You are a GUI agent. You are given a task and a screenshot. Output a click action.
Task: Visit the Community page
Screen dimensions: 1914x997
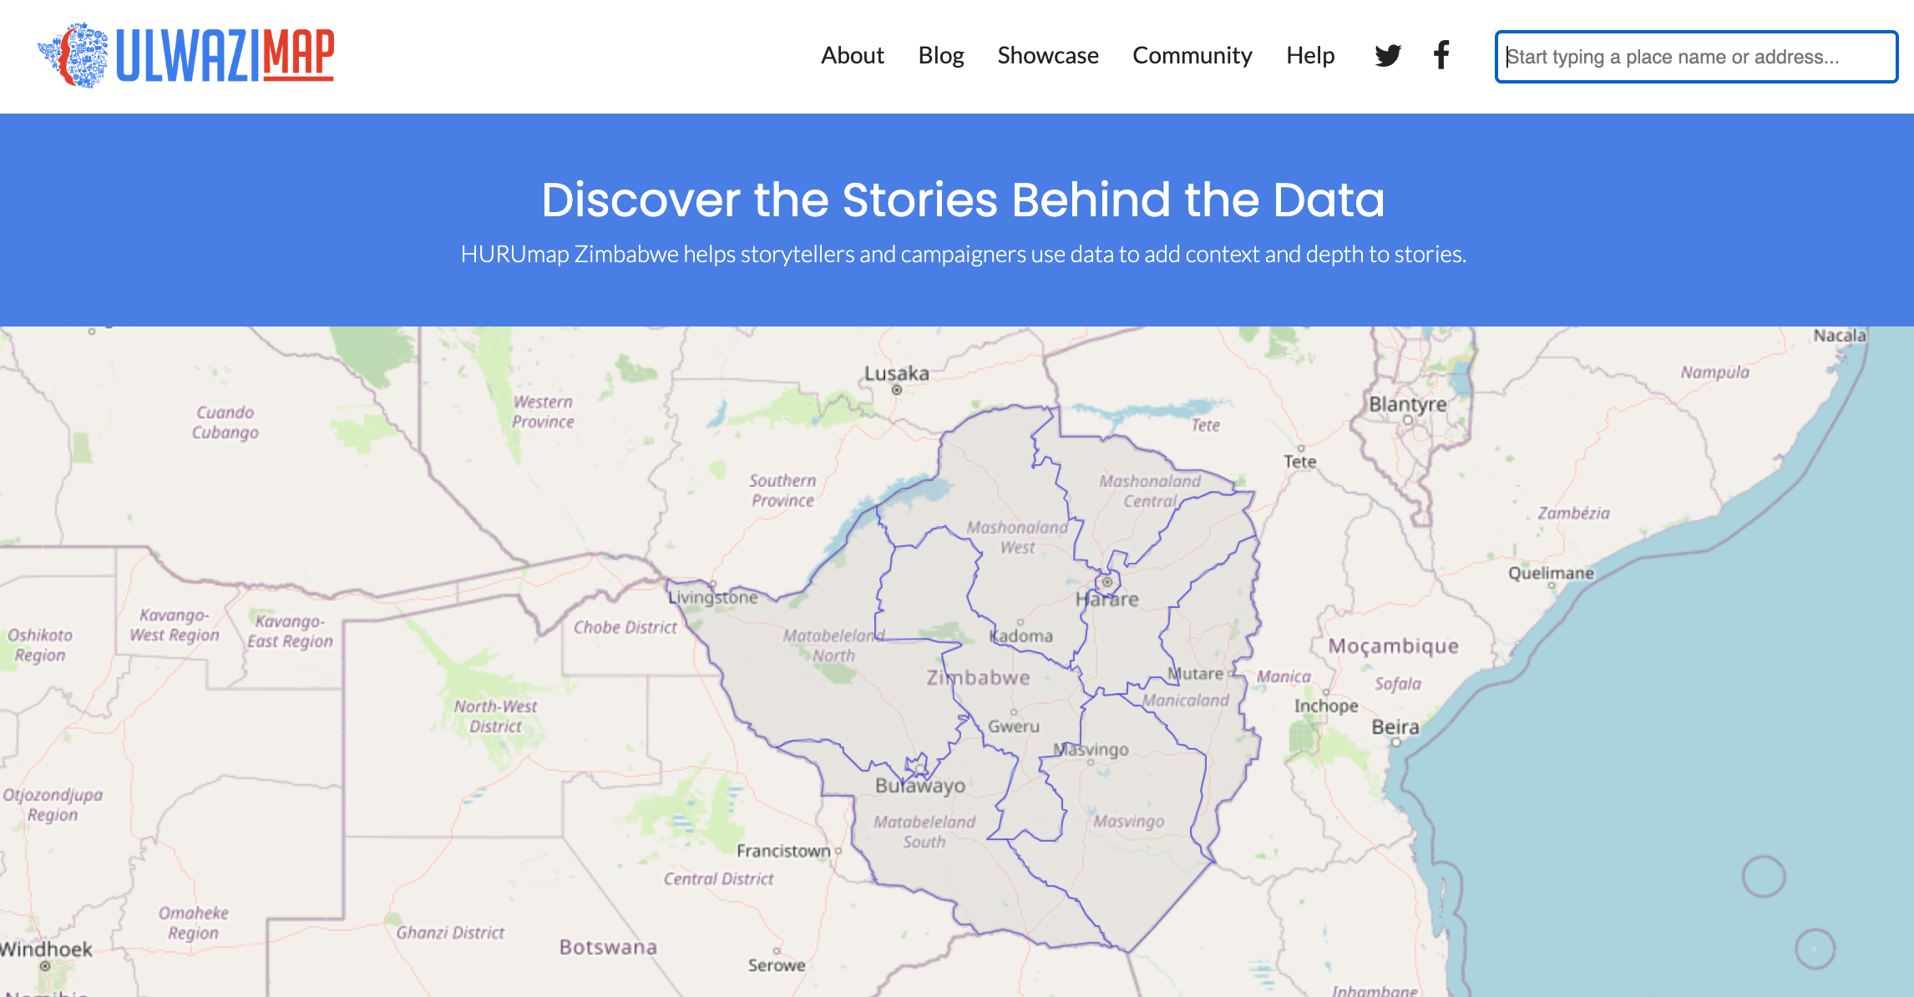1192,55
